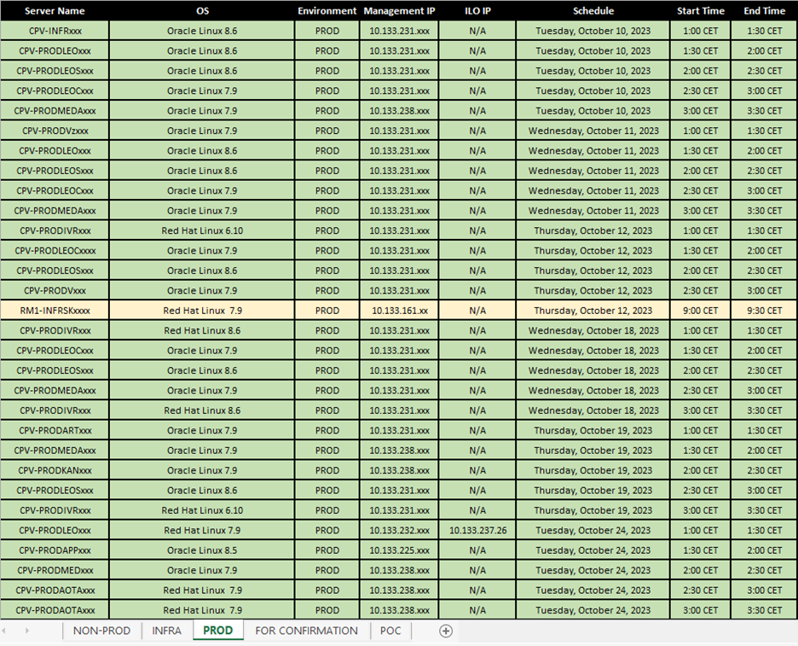Viewport: 798px width, 646px height.
Task: Click the CPV-PRODLEOCxxxx server cell
Action: [55, 251]
